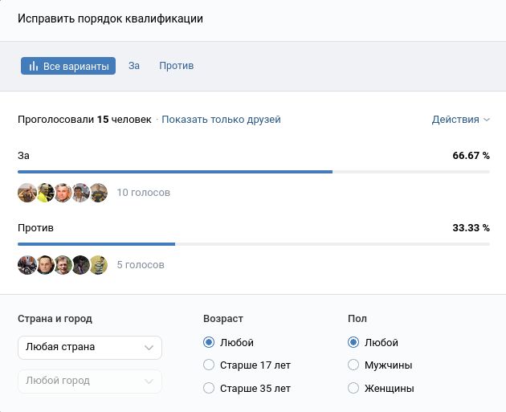Switch to the За tab

pos(134,66)
